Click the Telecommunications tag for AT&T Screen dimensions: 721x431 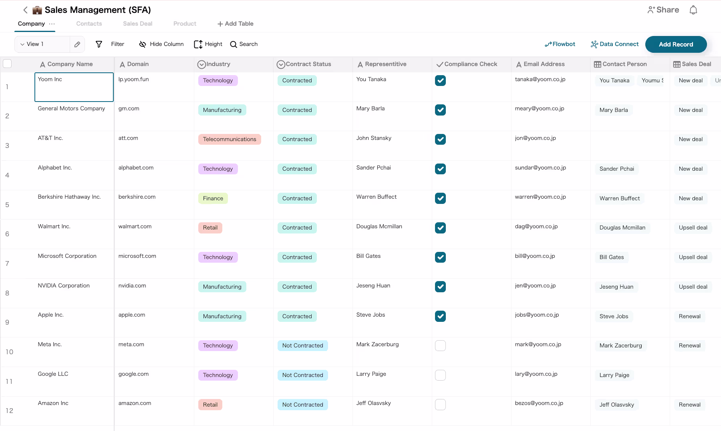point(229,140)
